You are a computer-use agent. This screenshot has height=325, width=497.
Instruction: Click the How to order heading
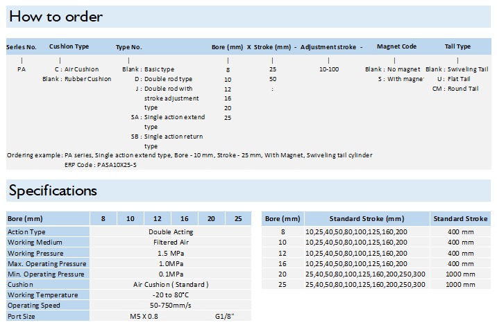point(56,17)
